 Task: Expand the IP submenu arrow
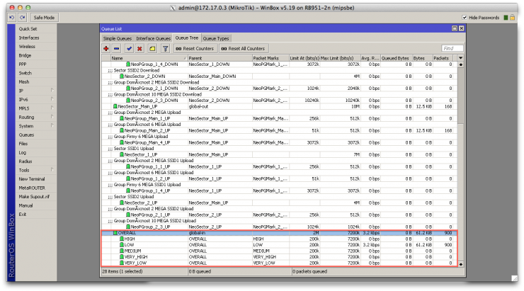tap(52, 90)
